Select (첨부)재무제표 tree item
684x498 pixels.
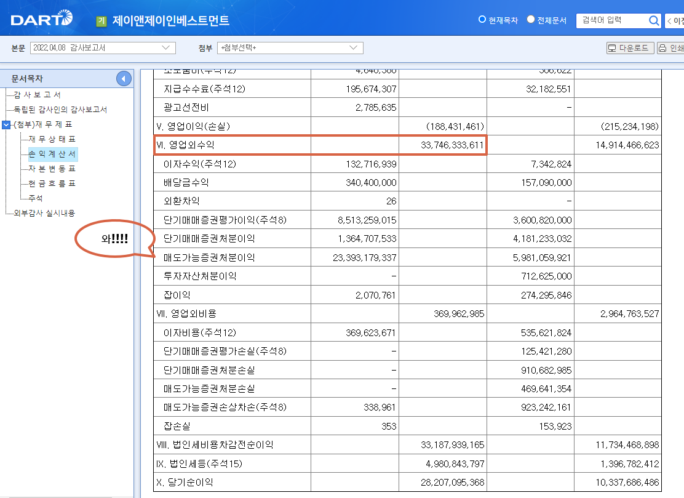tap(43, 125)
